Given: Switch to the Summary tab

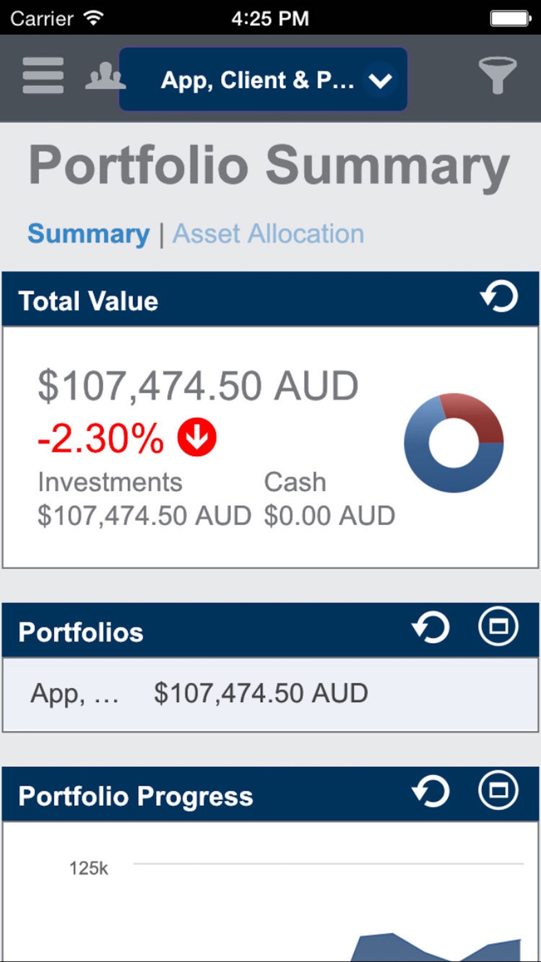Looking at the screenshot, I should (89, 234).
